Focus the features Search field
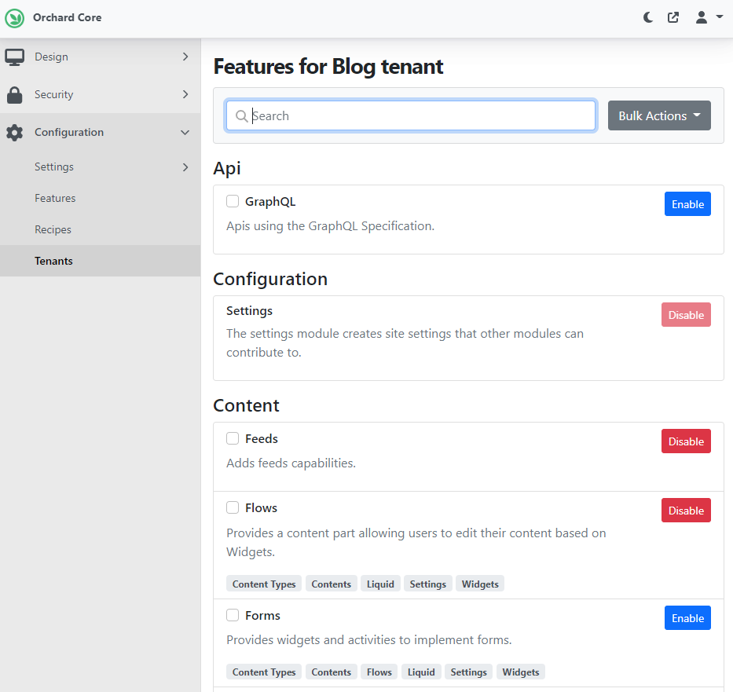733x692 pixels. point(410,115)
